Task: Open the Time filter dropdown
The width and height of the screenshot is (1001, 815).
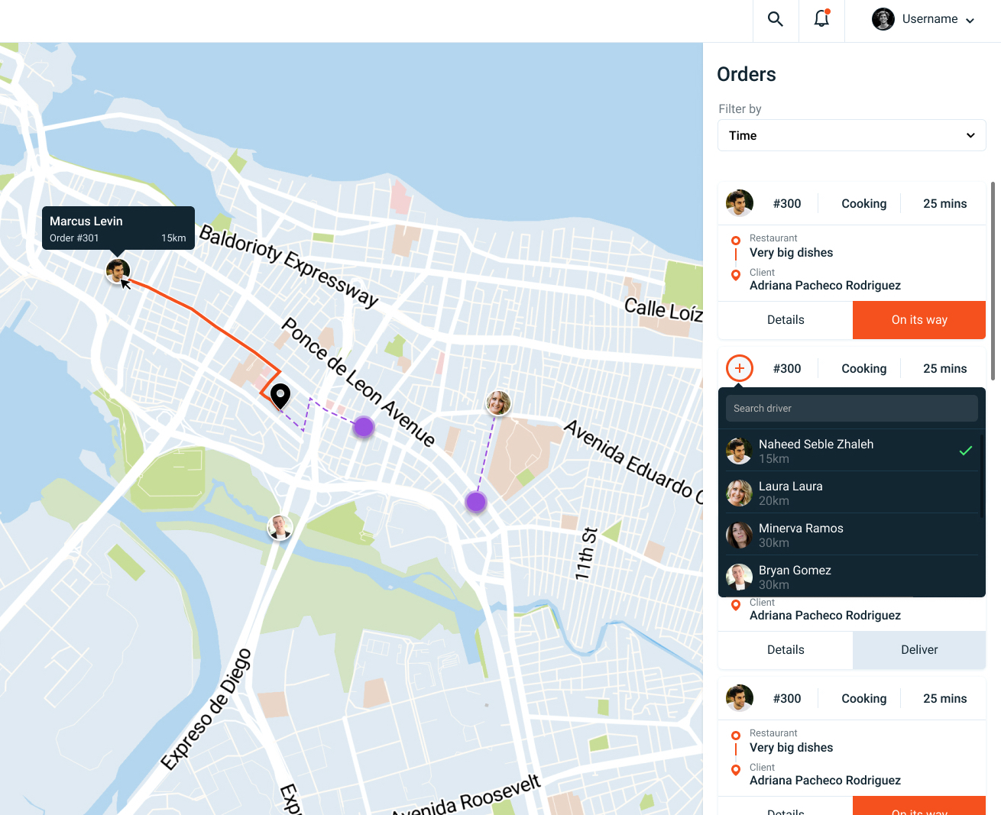Action: point(851,135)
